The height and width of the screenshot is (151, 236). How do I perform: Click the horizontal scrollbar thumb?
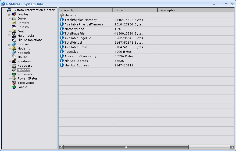pyautogui.click(x=126, y=147)
